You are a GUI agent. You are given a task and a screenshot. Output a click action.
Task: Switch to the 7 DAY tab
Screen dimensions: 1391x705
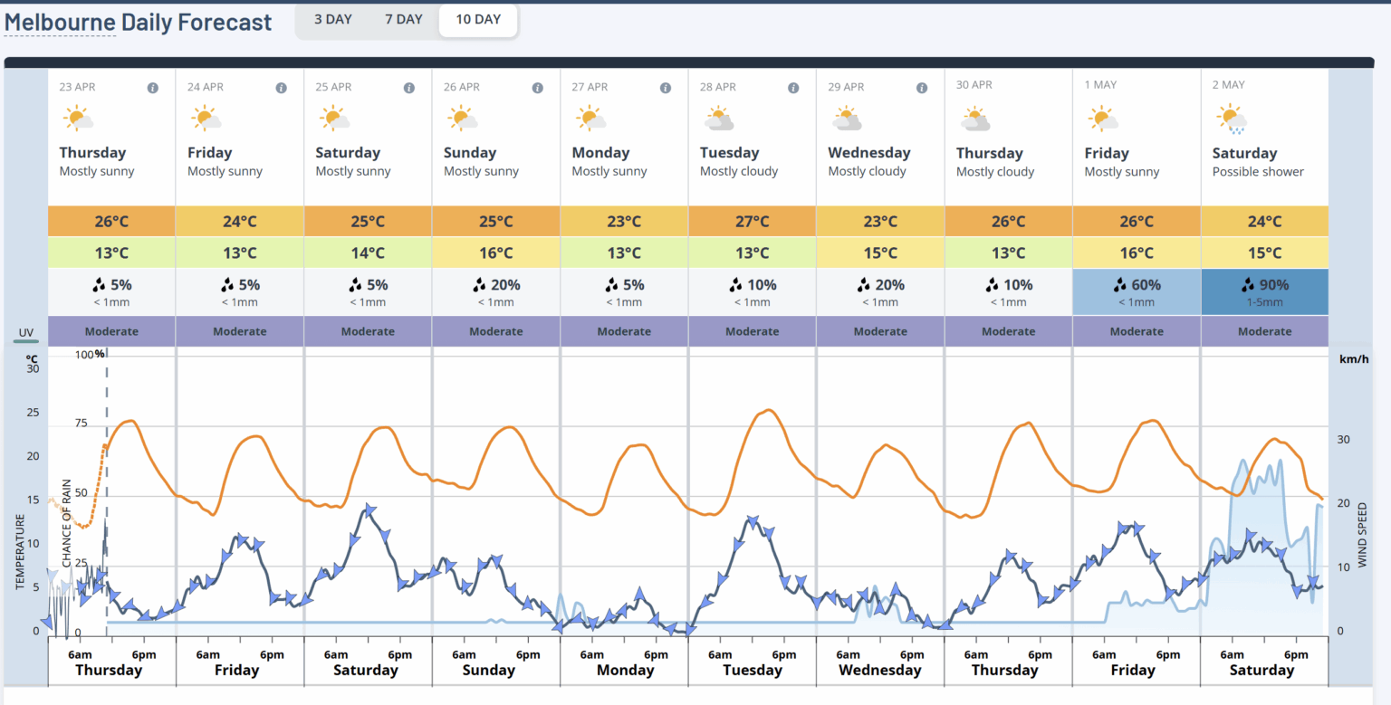coord(403,18)
